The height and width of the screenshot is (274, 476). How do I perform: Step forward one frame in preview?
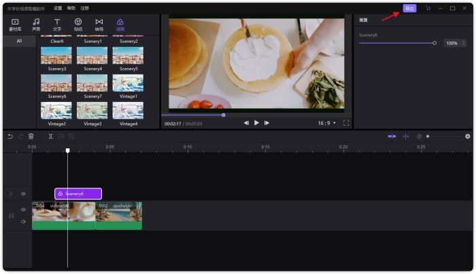tap(267, 123)
